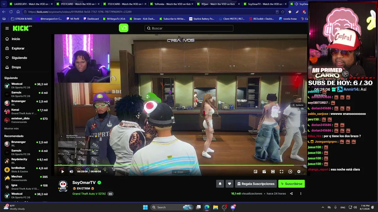Open recommended channel Mechax

point(26,178)
